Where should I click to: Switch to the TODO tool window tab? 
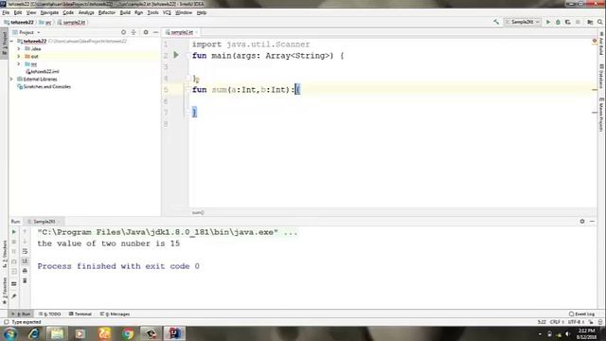50,314
